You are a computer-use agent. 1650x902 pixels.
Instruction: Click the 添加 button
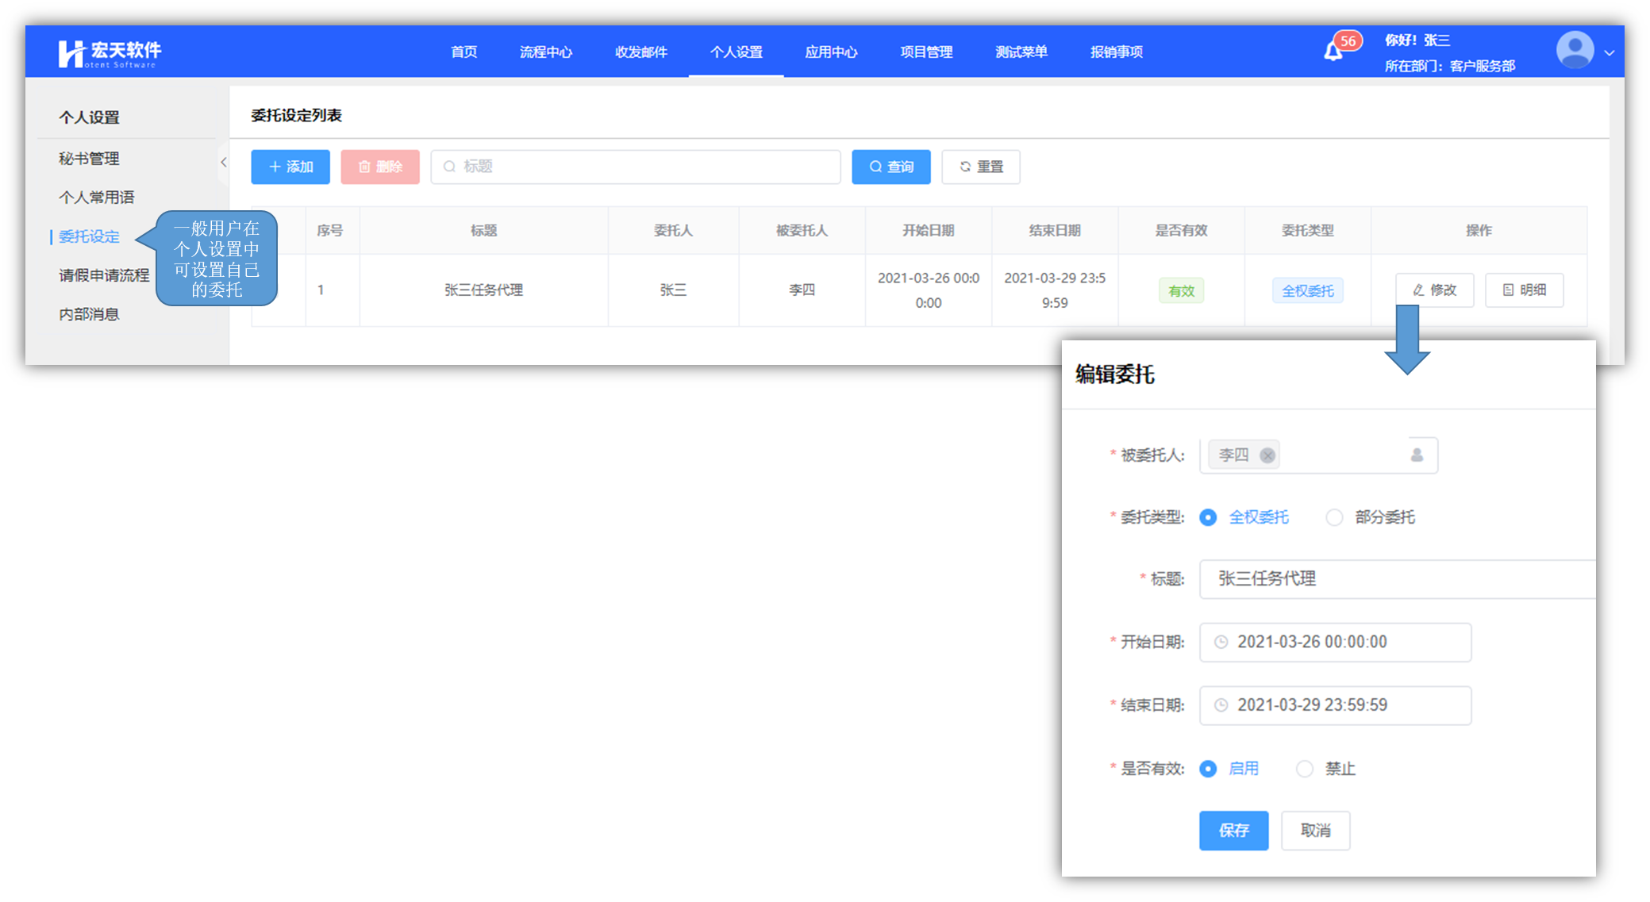point(290,167)
